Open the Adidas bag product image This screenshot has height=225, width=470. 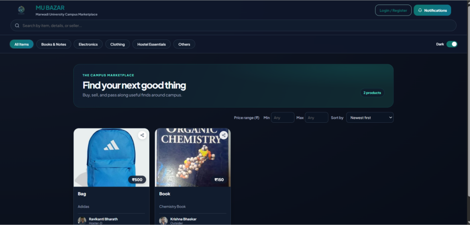click(x=112, y=158)
